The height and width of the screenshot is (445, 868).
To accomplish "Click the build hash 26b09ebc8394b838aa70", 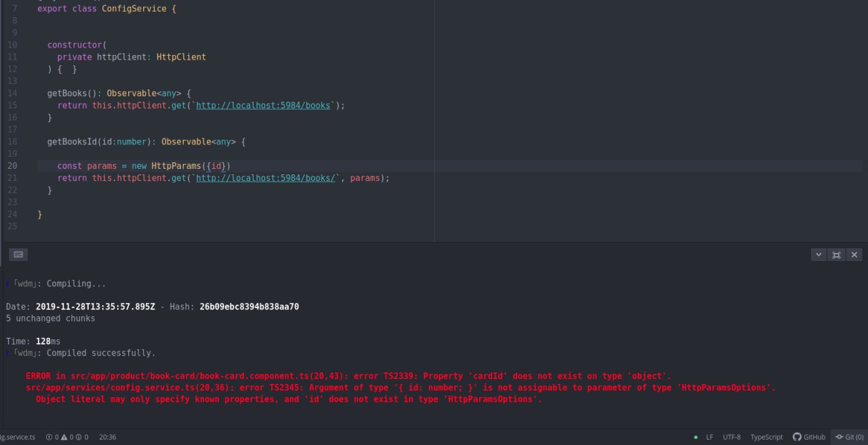I will click(x=249, y=307).
